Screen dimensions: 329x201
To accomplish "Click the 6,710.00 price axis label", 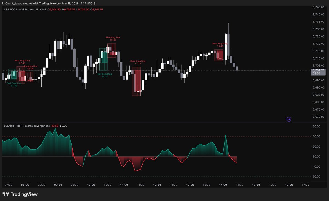I will (319, 58).
